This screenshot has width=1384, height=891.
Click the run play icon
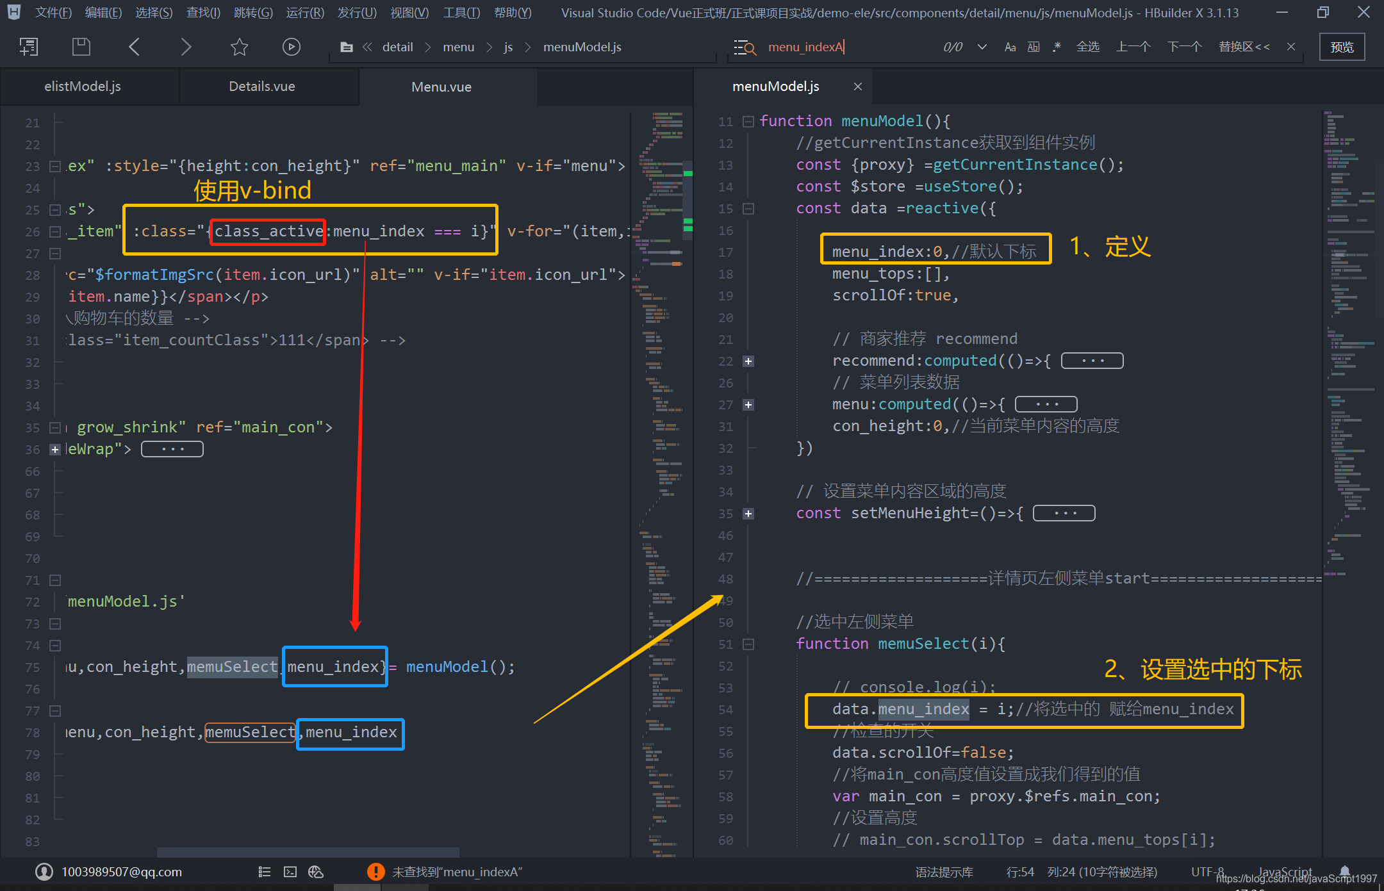(x=292, y=47)
